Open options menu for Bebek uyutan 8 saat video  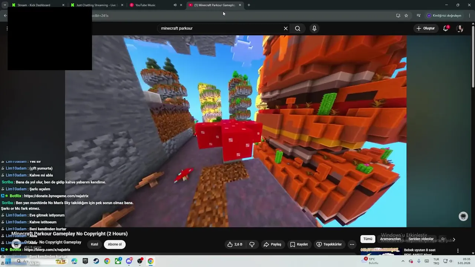458,251
